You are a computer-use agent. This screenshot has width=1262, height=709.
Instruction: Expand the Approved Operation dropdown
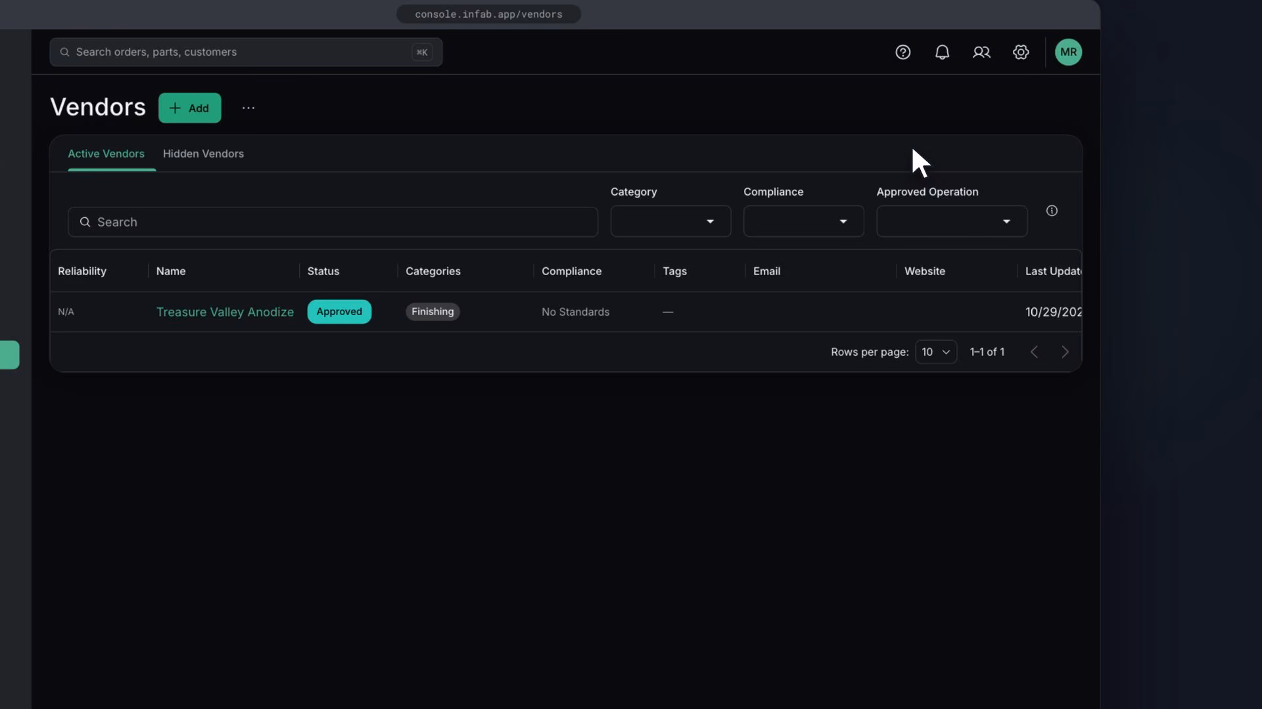tap(952, 221)
